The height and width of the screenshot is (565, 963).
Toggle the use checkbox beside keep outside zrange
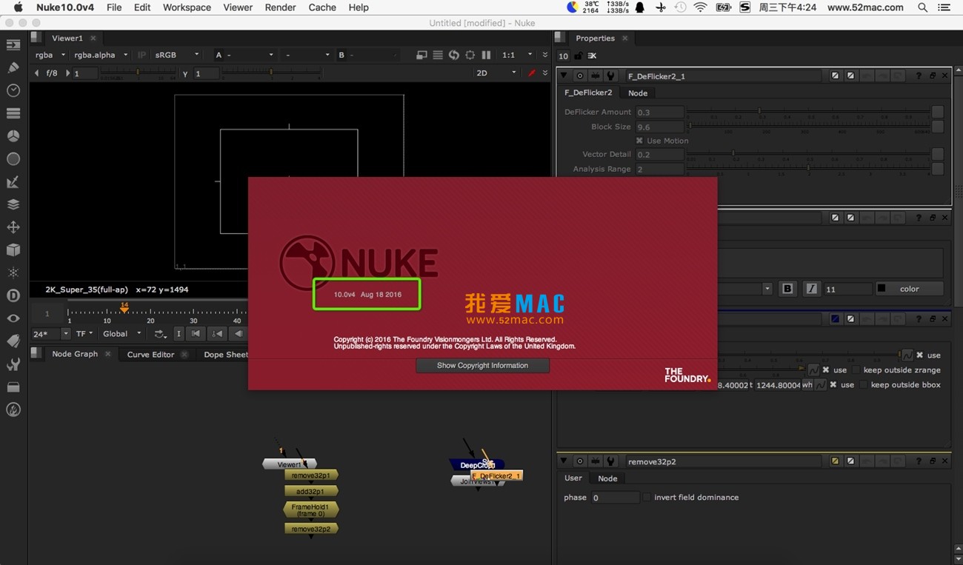826,370
